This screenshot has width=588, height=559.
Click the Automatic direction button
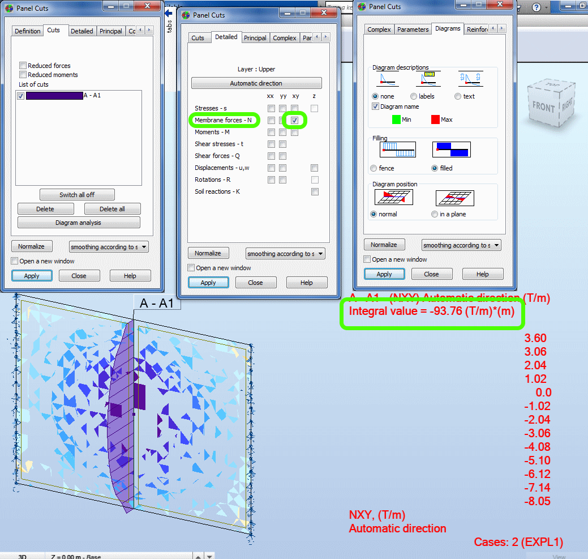(256, 83)
